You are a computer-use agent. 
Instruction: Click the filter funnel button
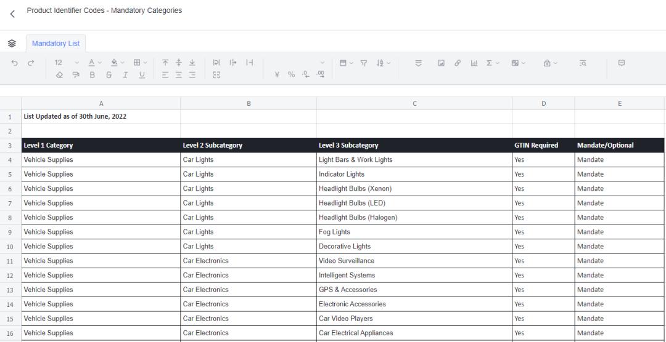(363, 63)
